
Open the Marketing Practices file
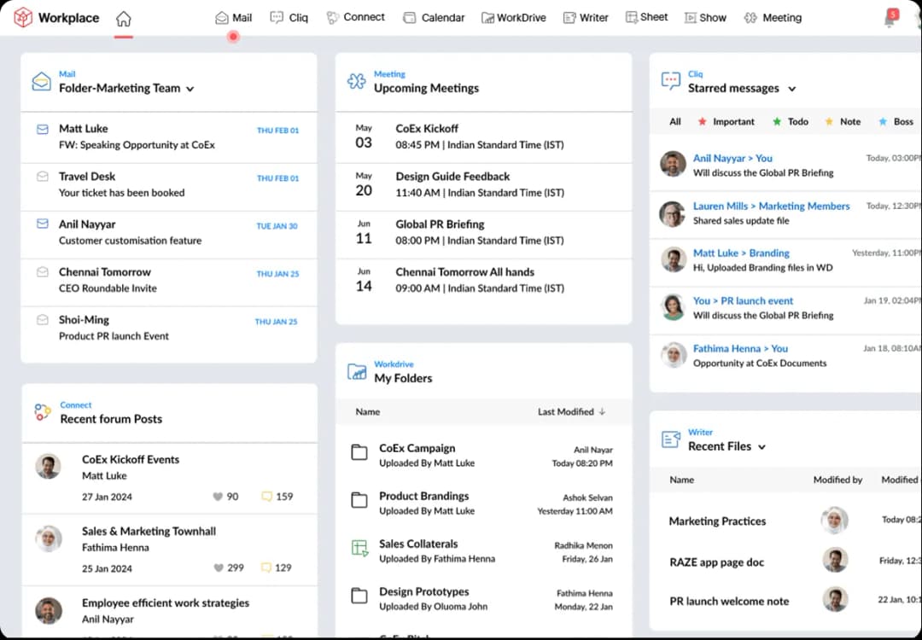point(717,521)
